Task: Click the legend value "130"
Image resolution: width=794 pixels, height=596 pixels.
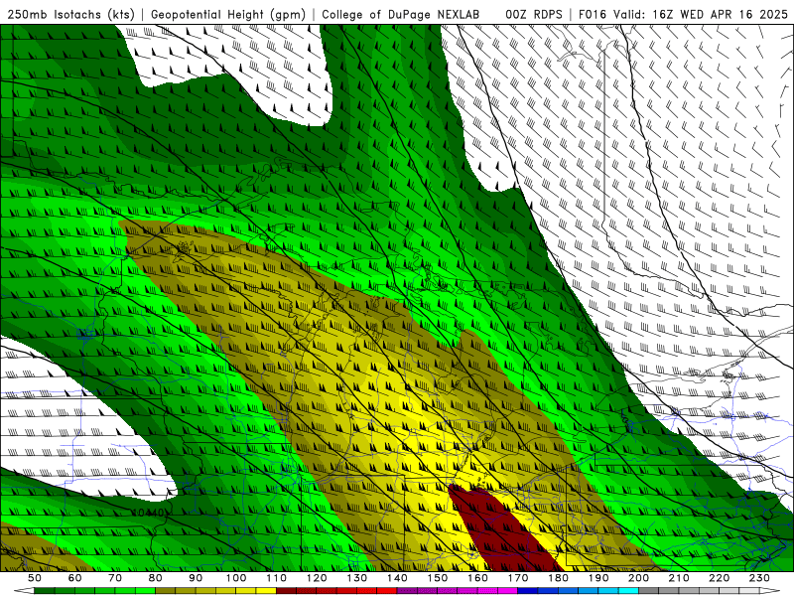Action: [357, 578]
